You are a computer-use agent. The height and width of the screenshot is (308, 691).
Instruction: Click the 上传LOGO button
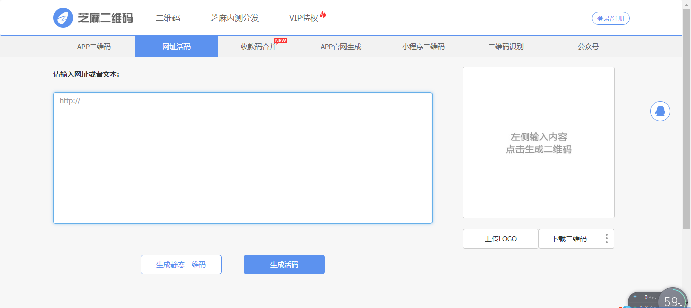501,239
